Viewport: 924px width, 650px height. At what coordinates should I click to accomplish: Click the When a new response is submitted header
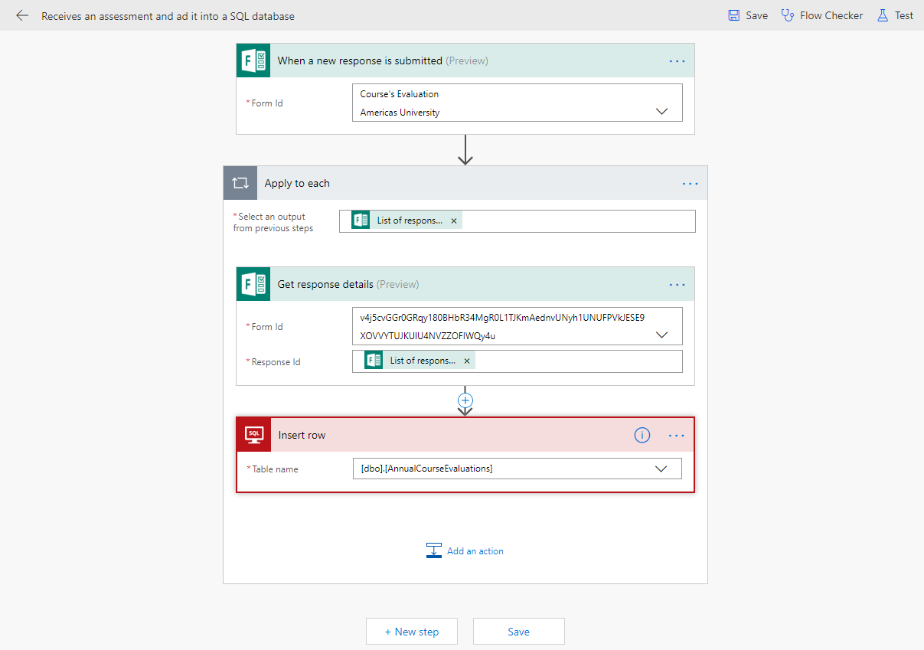[465, 60]
